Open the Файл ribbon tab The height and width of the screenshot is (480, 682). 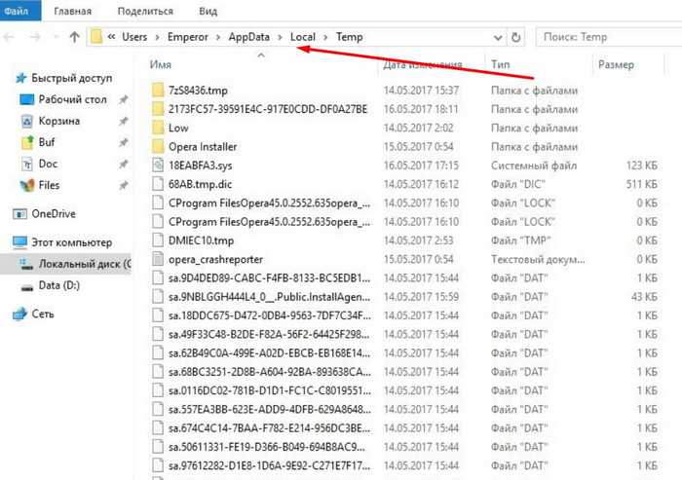coord(20,11)
